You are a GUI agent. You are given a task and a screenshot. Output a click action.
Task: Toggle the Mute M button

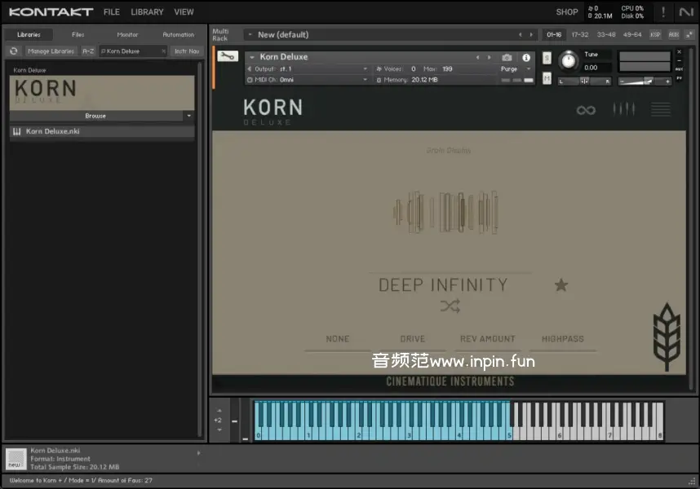coord(547,78)
